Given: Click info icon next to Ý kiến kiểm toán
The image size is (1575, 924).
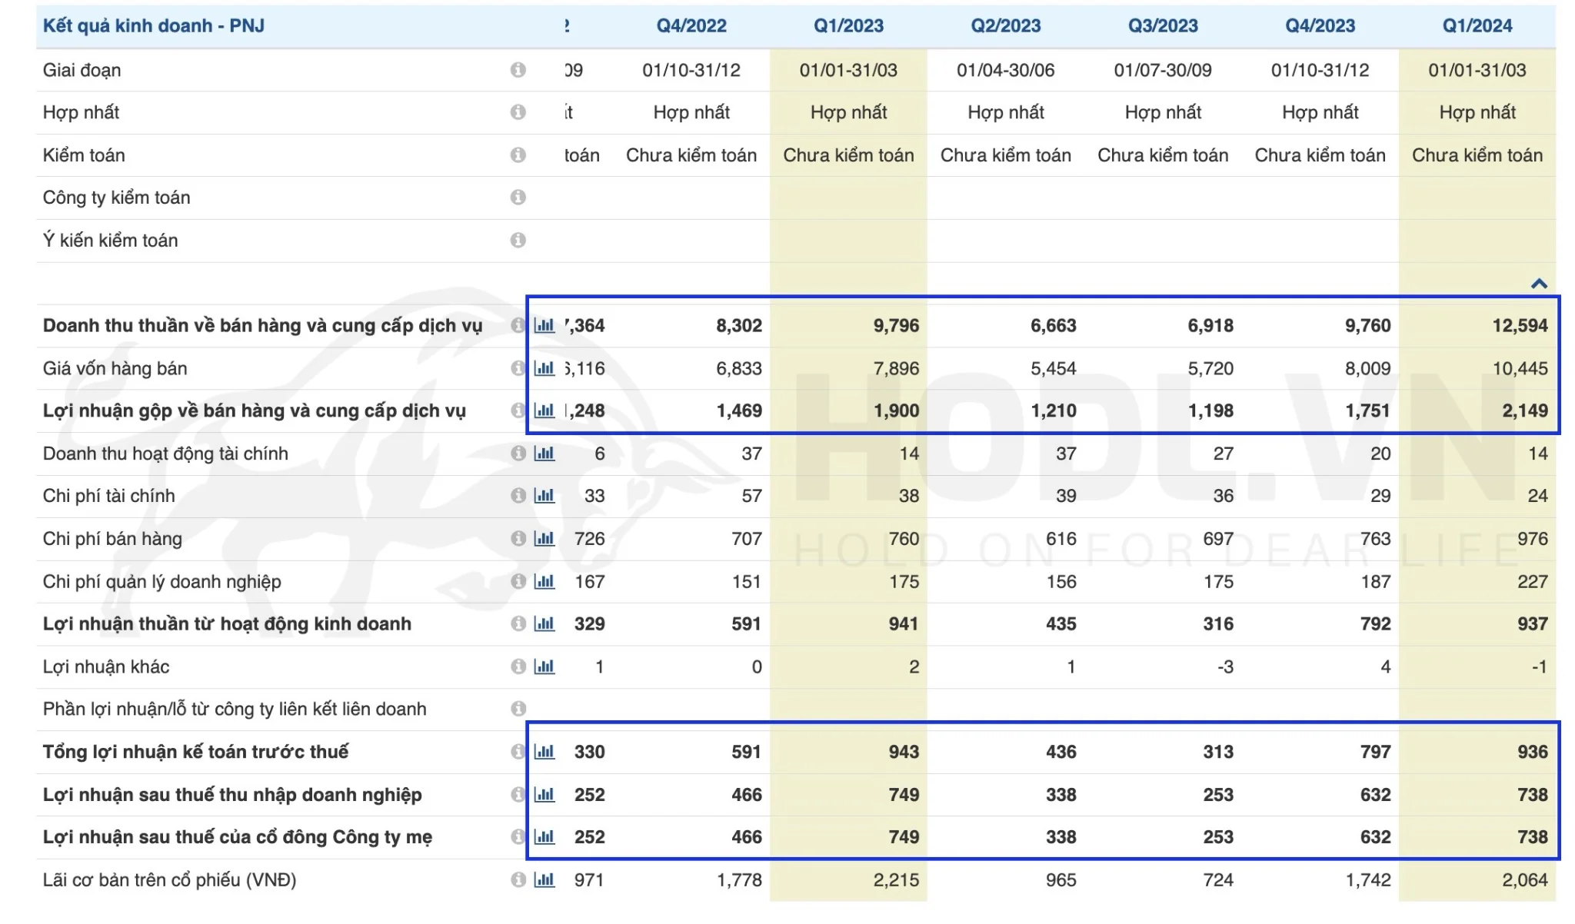Looking at the screenshot, I should click(x=518, y=241).
